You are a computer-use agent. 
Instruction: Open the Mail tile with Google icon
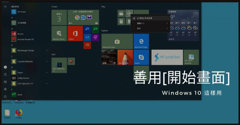point(83,17)
